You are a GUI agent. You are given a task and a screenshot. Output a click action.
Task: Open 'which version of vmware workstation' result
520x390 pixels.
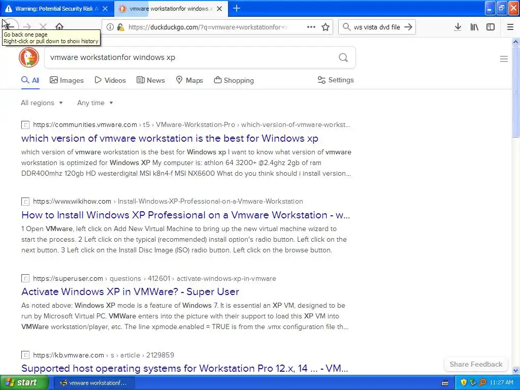tap(170, 138)
